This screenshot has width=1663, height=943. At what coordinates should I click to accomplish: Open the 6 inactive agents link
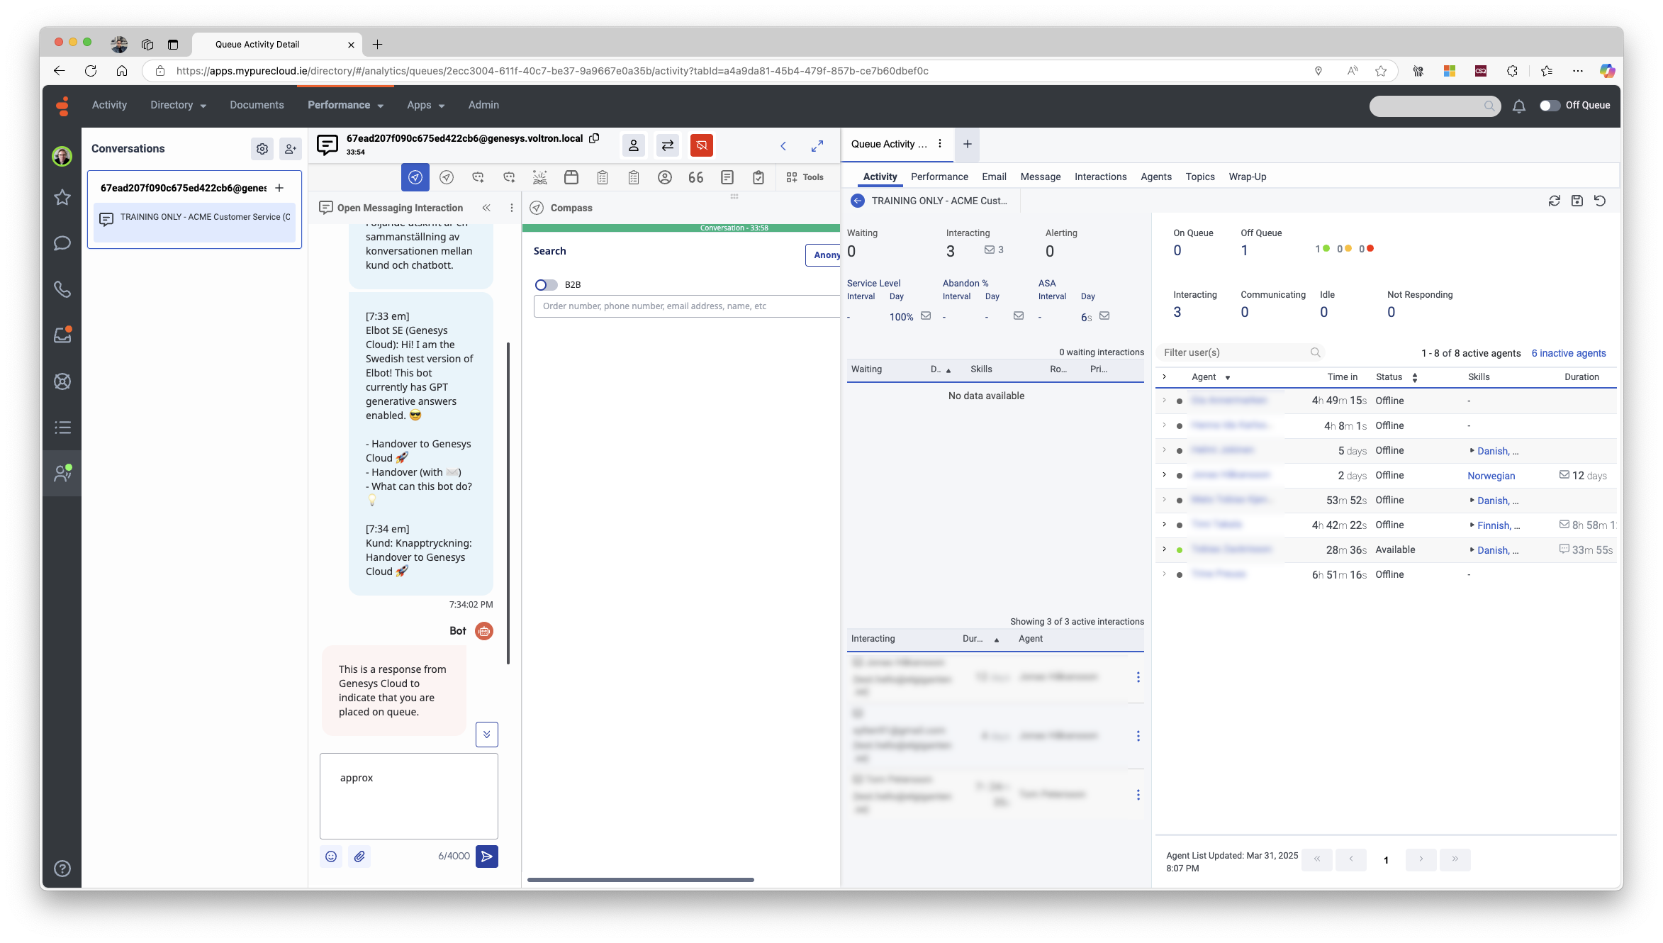[1568, 353]
